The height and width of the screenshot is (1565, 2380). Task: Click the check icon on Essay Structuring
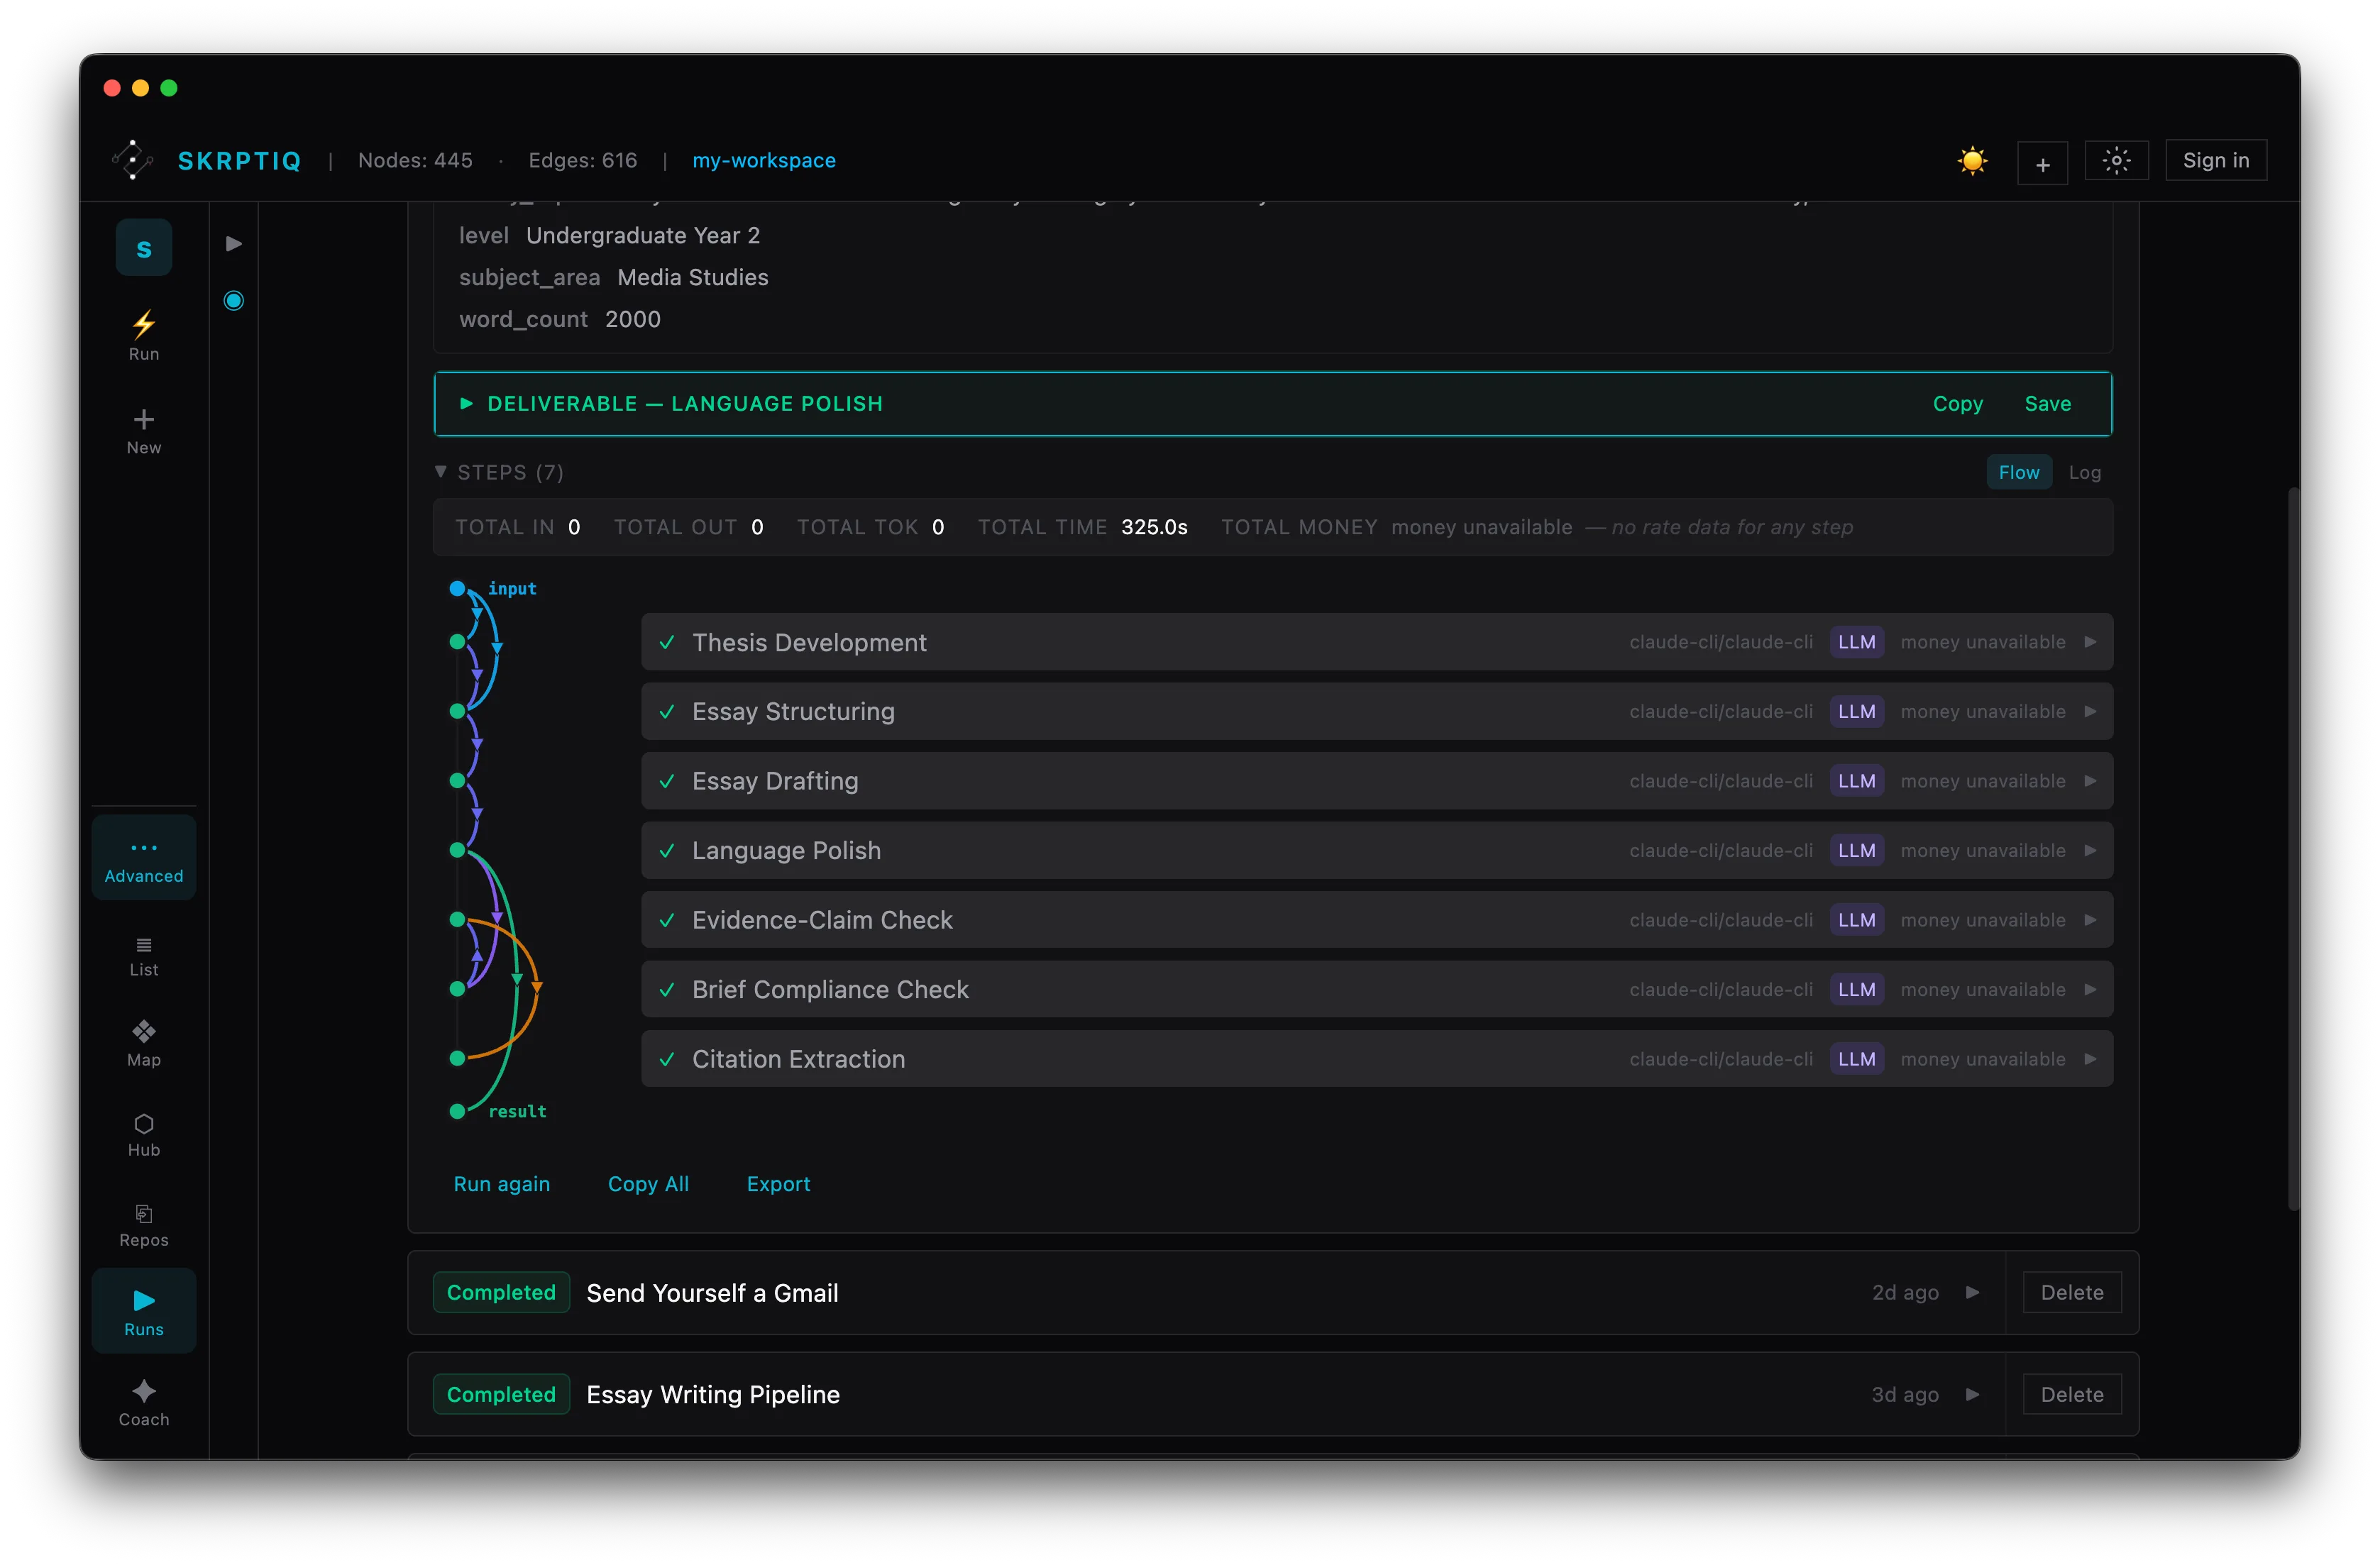[x=667, y=711]
